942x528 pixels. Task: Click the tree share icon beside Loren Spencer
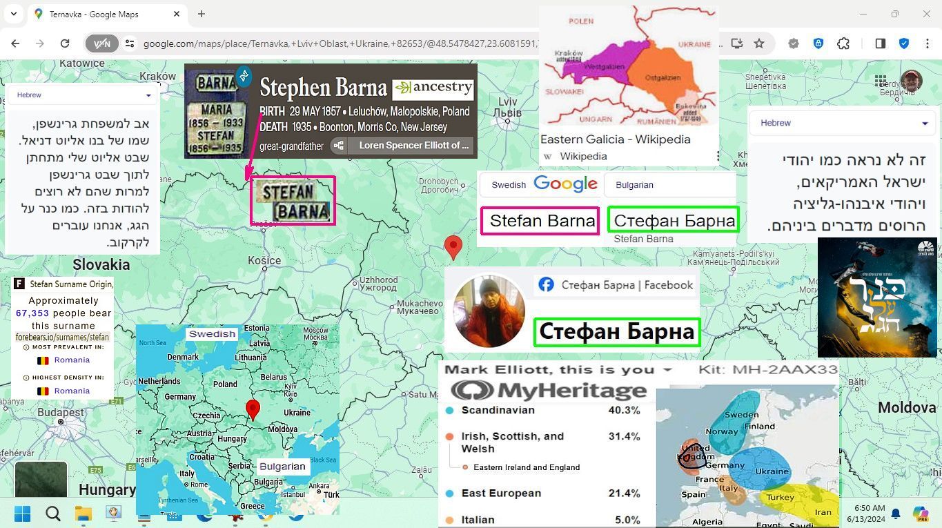pos(337,146)
